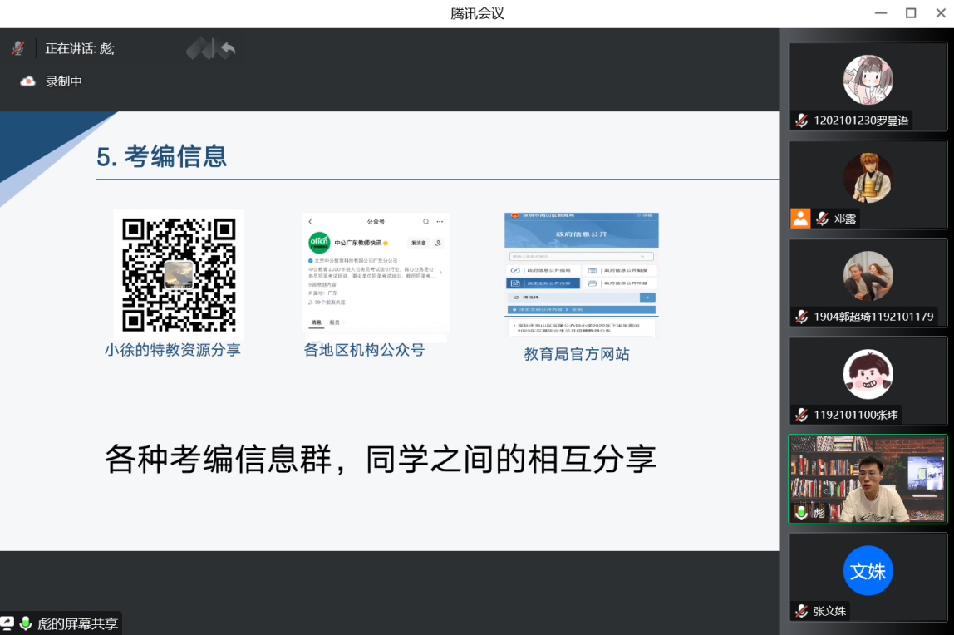
Task: Click the muted microphone icon beside 正在讲话
Action: coord(18,48)
